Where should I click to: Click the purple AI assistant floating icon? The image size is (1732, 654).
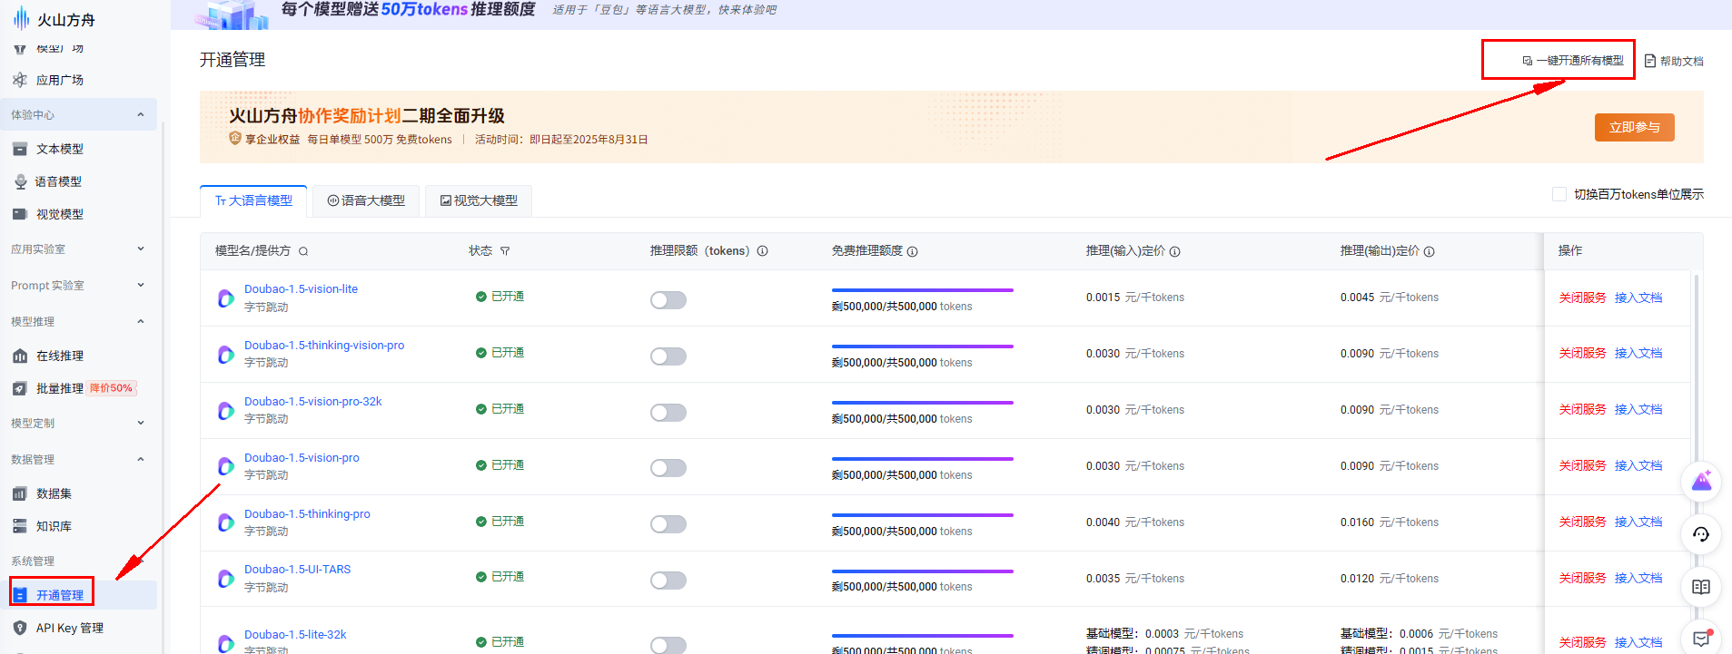pos(1701,482)
